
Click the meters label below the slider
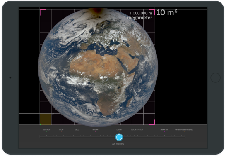pyautogui.click(x=118, y=144)
